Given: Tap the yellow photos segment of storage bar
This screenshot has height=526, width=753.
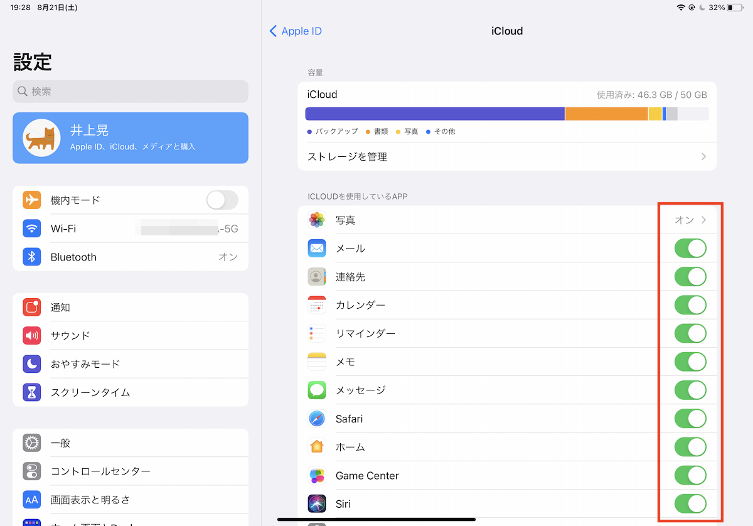Looking at the screenshot, I should coord(655,114).
